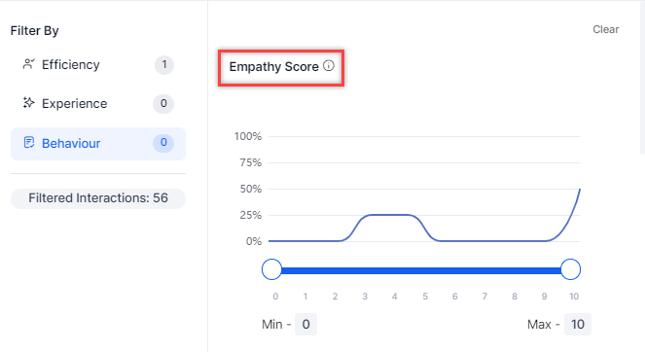The width and height of the screenshot is (645, 352).
Task: Click the chart curve peak at 10
Action: (580, 190)
